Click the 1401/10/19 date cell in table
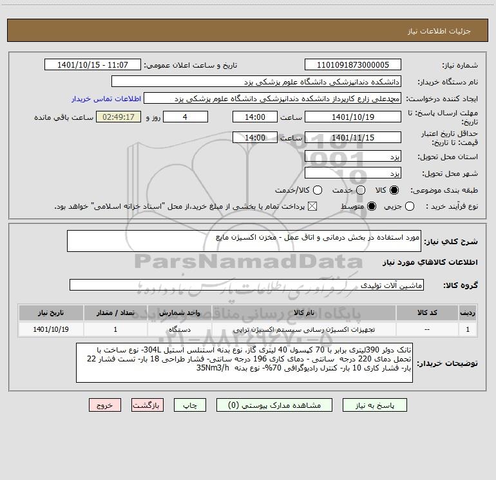This screenshot has width=496, height=480. click(51, 329)
